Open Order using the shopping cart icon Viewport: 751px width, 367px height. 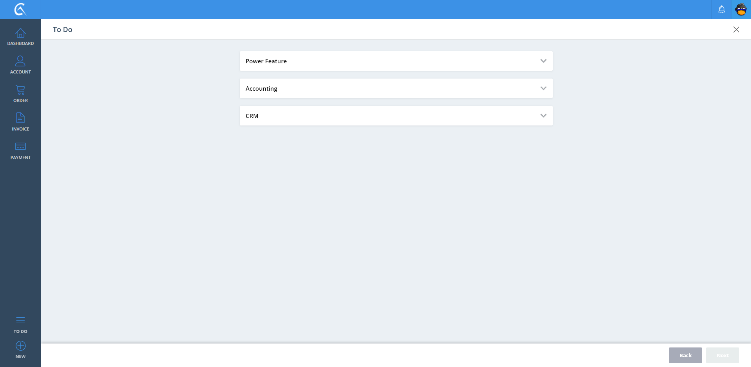point(20,90)
